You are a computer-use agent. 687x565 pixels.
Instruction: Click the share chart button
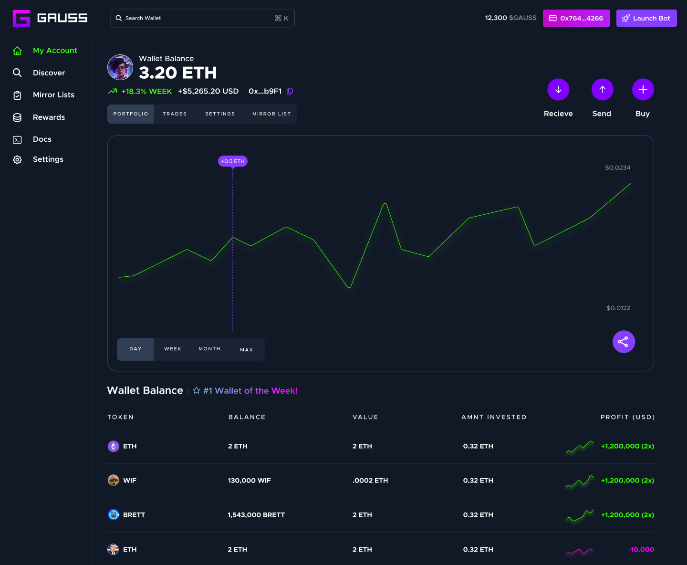click(x=624, y=342)
